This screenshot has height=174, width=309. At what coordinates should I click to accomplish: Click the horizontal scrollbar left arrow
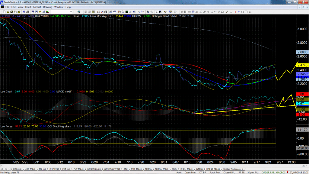tap(2, 166)
